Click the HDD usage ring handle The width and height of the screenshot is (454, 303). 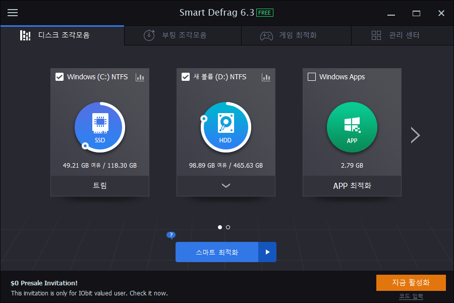point(204,119)
